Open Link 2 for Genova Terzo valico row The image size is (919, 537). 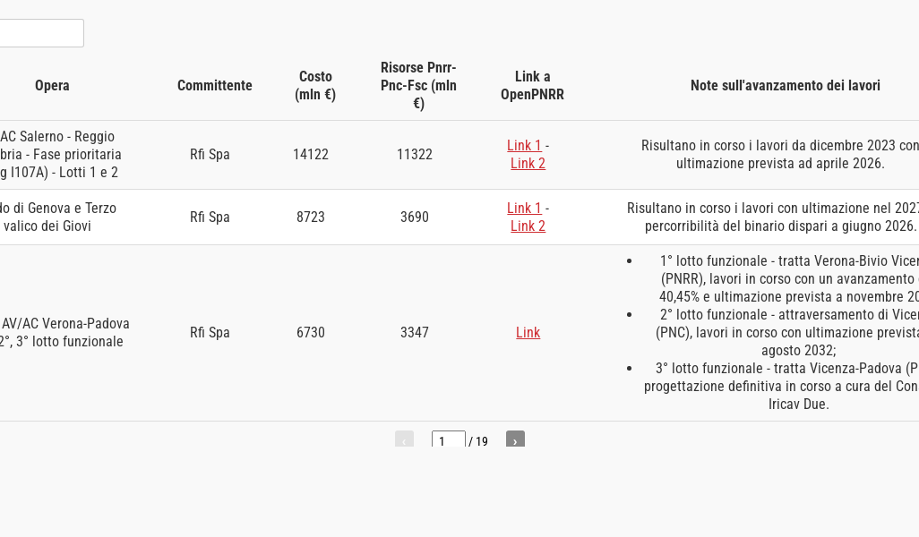click(528, 226)
